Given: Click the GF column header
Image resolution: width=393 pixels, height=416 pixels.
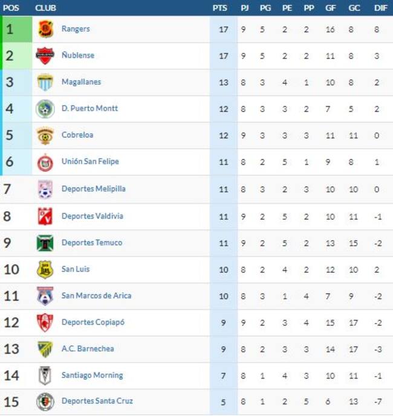Looking at the screenshot, I should coord(331,8).
